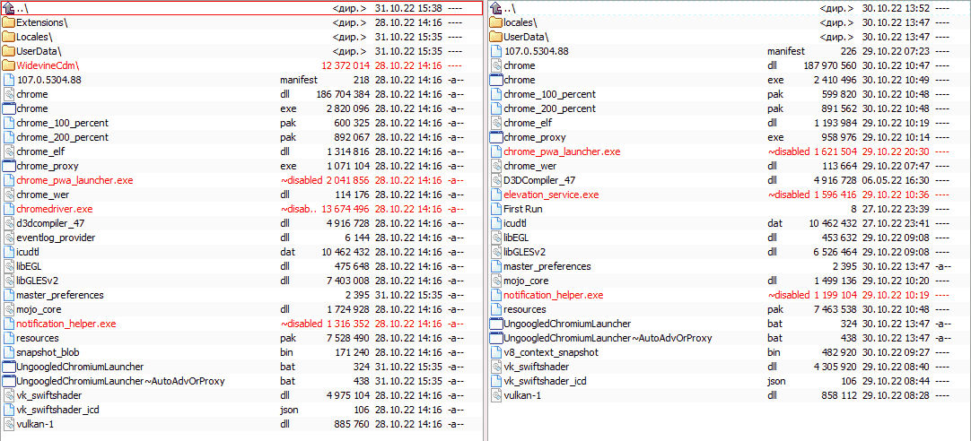Select the Extensions folder icon
Image resolution: width=971 pixels, height=441 pixels.
(9, 22)
